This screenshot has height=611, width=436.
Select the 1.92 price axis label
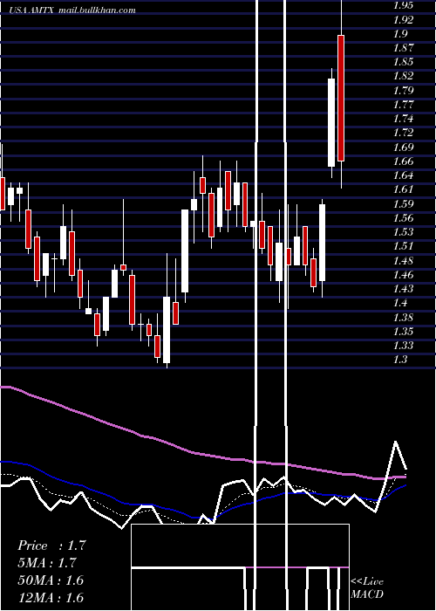(403, 19)
